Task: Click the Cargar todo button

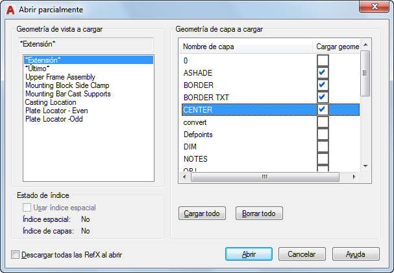Action: coord(202,213)
